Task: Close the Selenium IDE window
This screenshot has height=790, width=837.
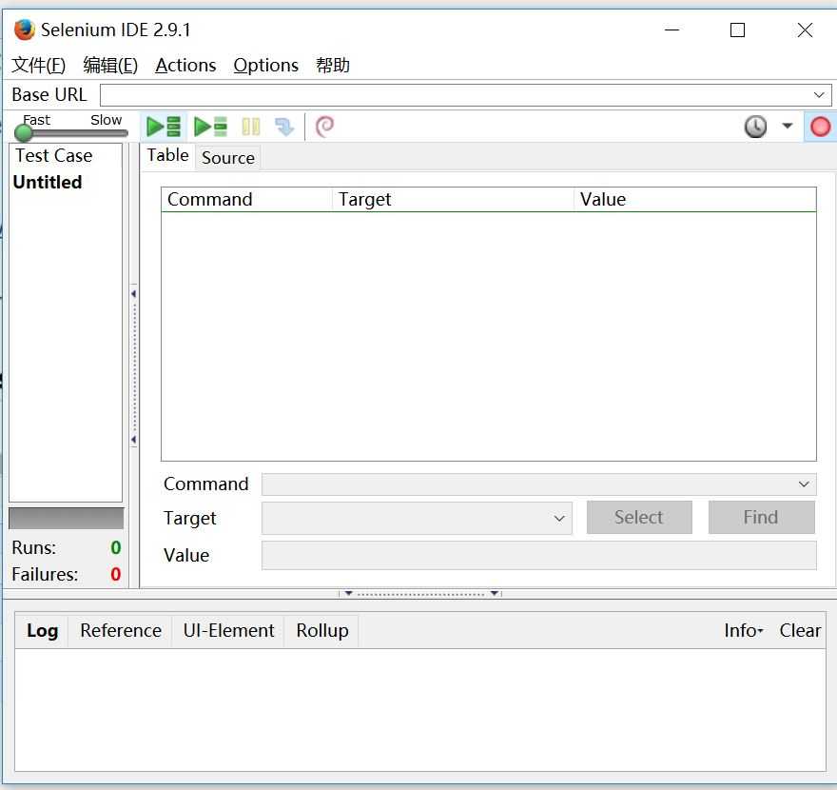Action: point(805,30)
